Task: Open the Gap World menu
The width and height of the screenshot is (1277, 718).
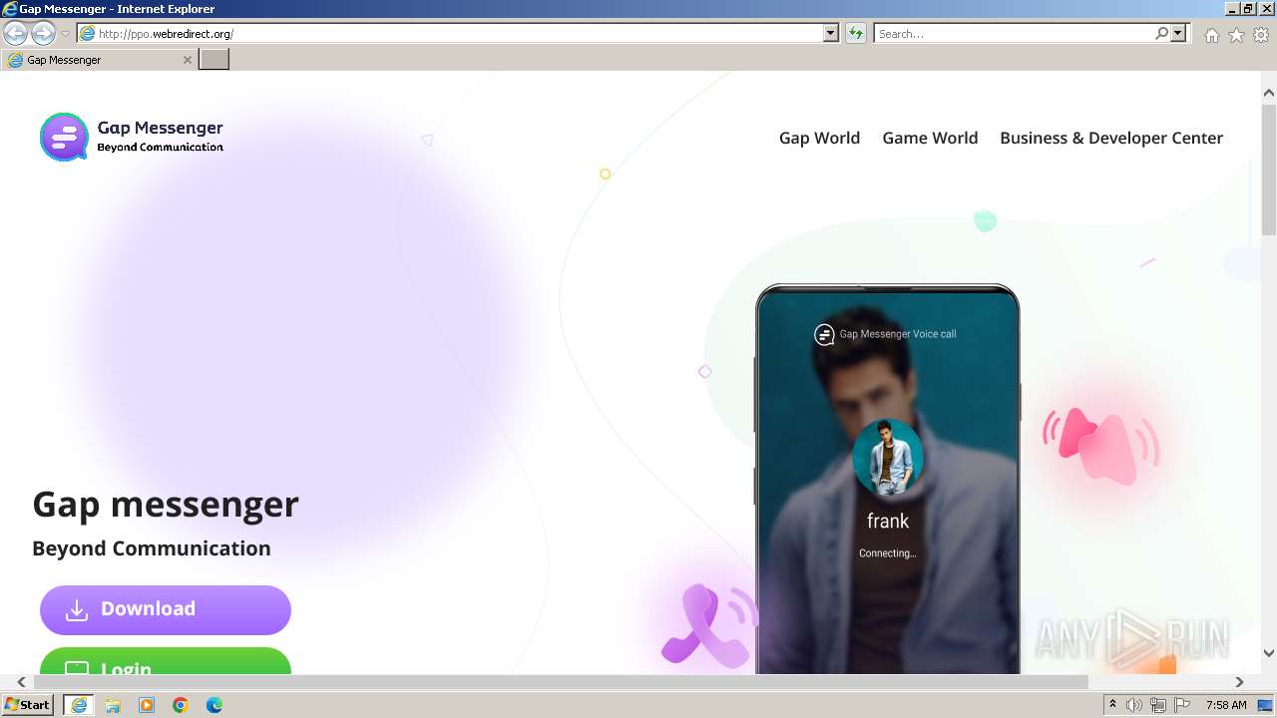Action: [819, 138]
